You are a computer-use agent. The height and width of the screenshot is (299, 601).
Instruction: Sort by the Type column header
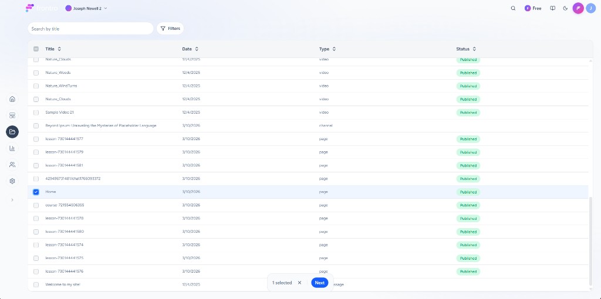coord(327,49)
